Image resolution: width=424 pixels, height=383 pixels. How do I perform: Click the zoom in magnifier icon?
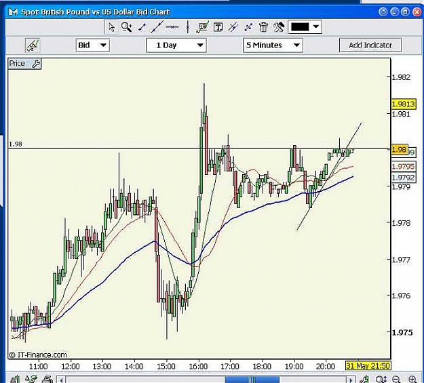(412, 379)
